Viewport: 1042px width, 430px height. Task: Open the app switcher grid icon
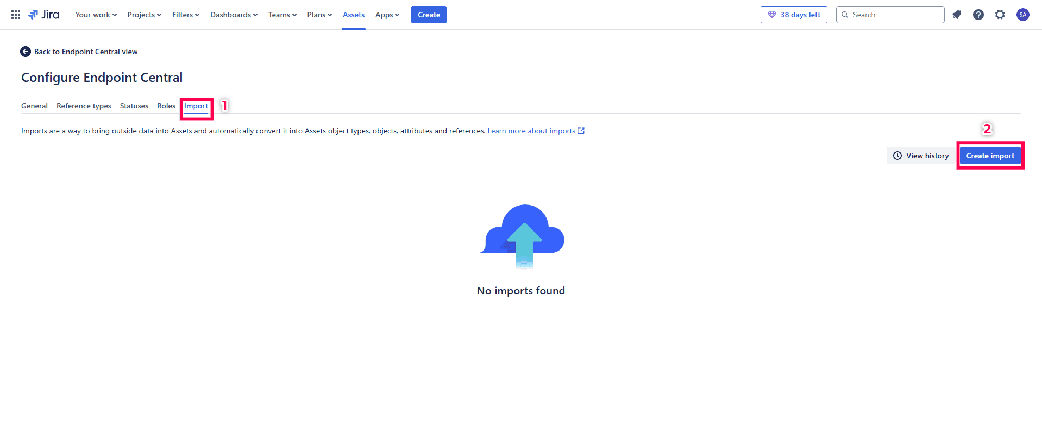16,15
